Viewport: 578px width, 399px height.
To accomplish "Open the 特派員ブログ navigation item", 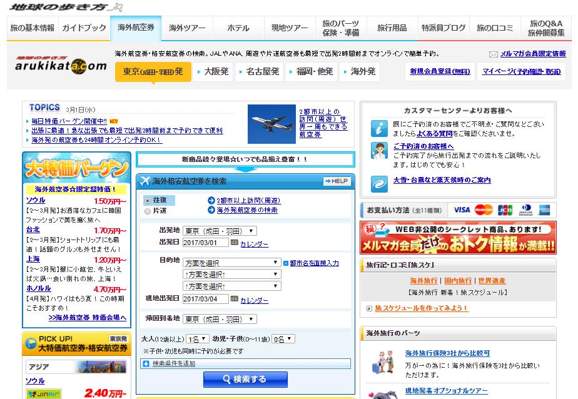I will [444, 28].
